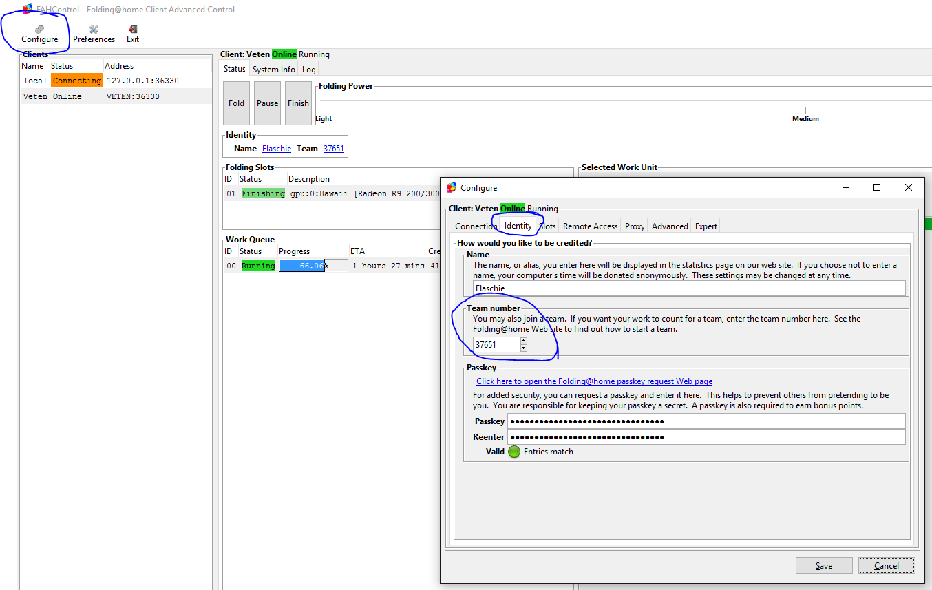Sort clients by the Name column header

32,66
